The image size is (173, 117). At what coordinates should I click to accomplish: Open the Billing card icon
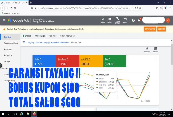click(125, 20)
